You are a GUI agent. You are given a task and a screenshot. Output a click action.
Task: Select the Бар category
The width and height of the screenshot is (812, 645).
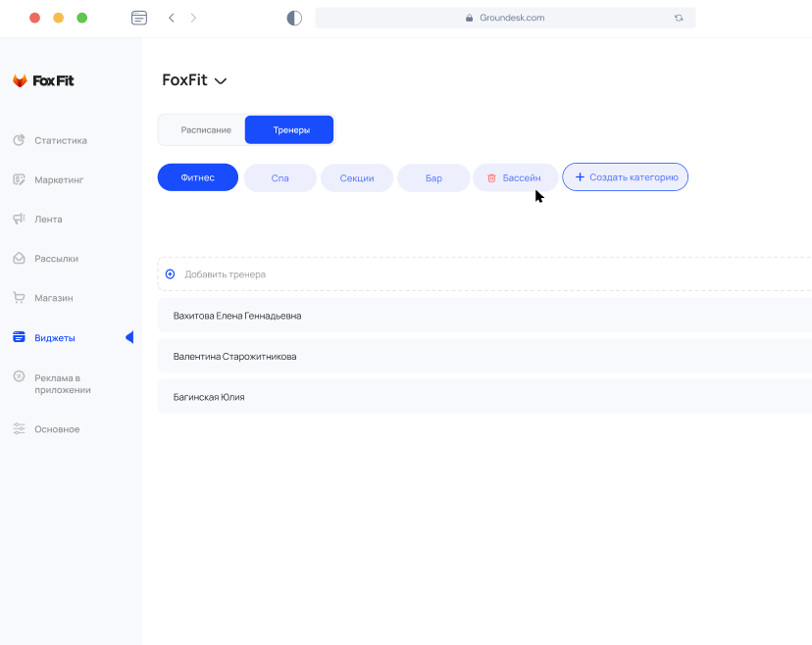(x=433, y=178)
